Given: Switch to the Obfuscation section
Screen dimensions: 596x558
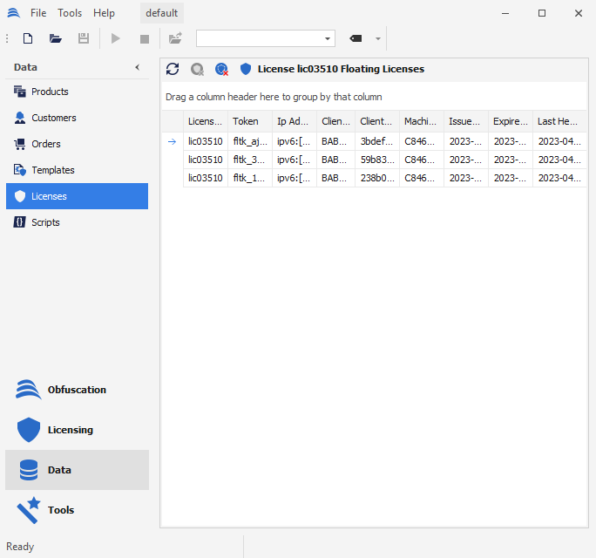Looking at the screenshot, I should 77,390.
